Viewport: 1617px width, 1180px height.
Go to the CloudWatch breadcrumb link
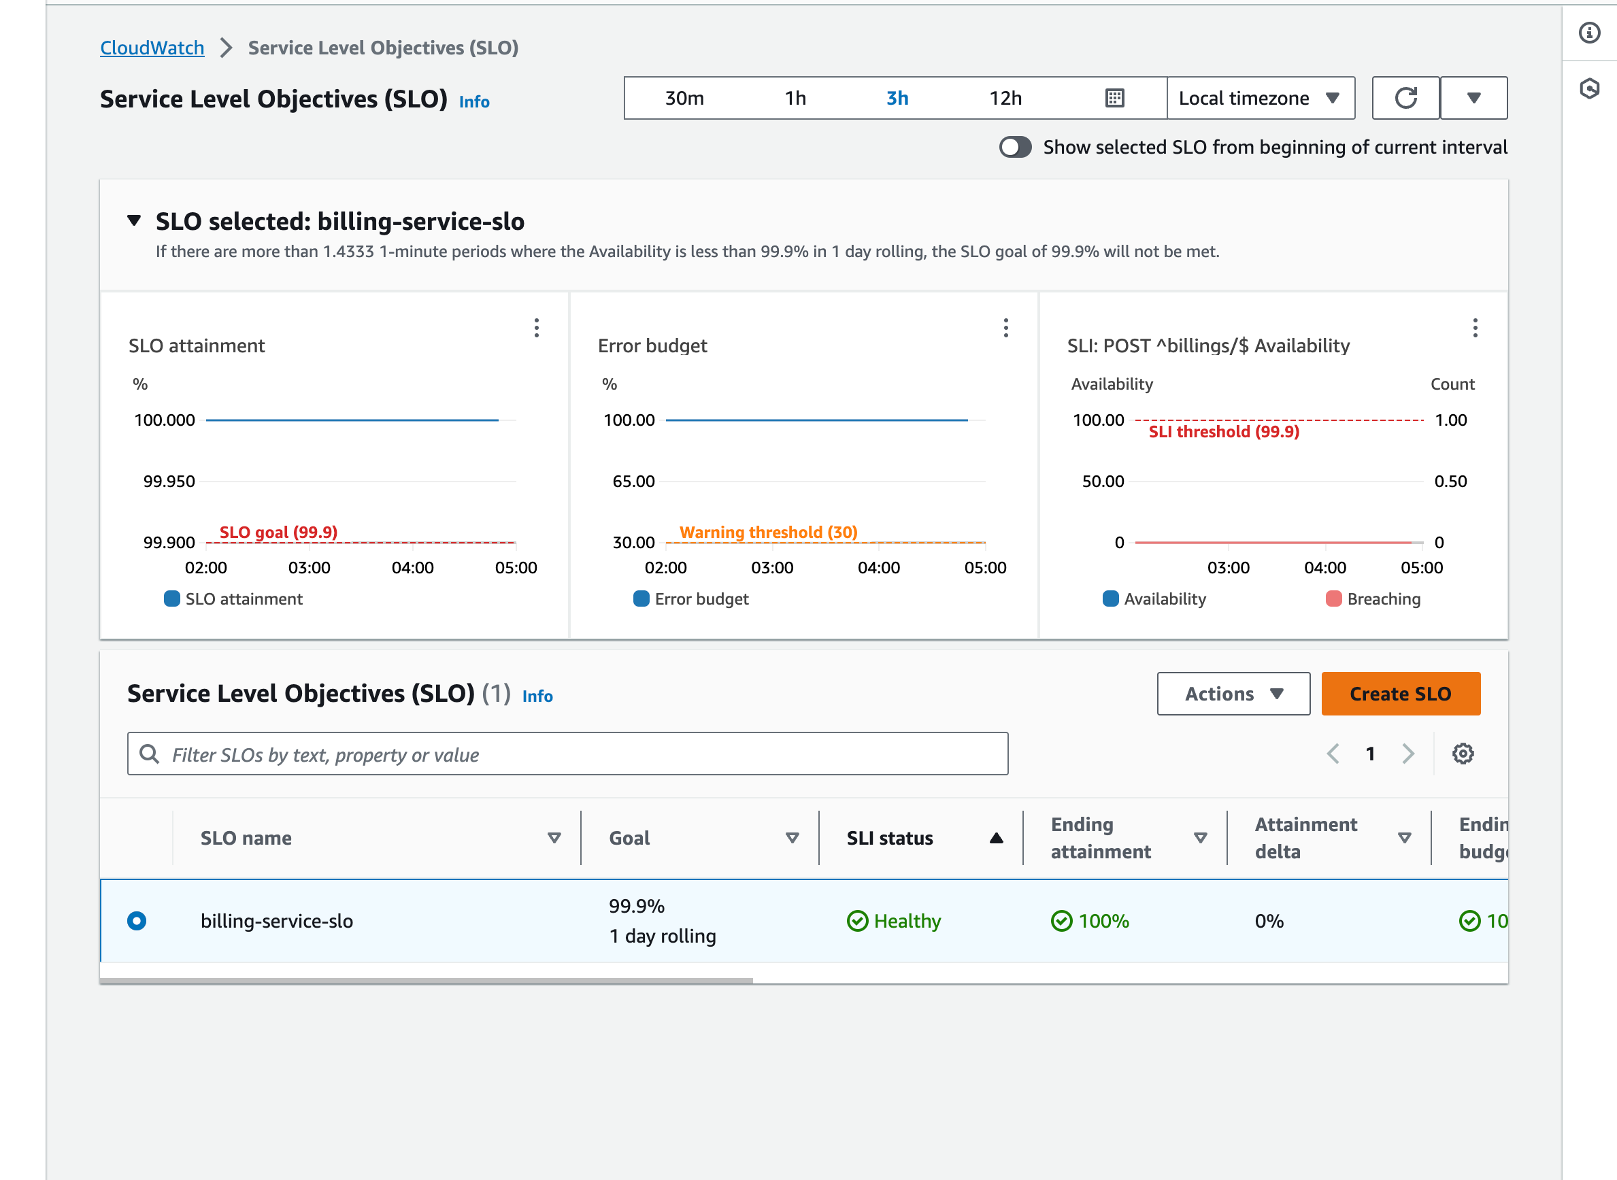(x=152, y=48)
